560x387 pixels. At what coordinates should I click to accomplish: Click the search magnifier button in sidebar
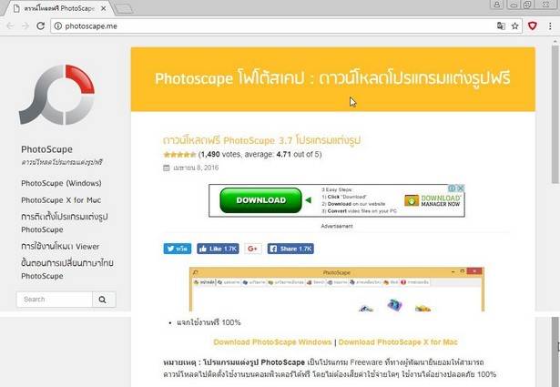click(104, 300)
